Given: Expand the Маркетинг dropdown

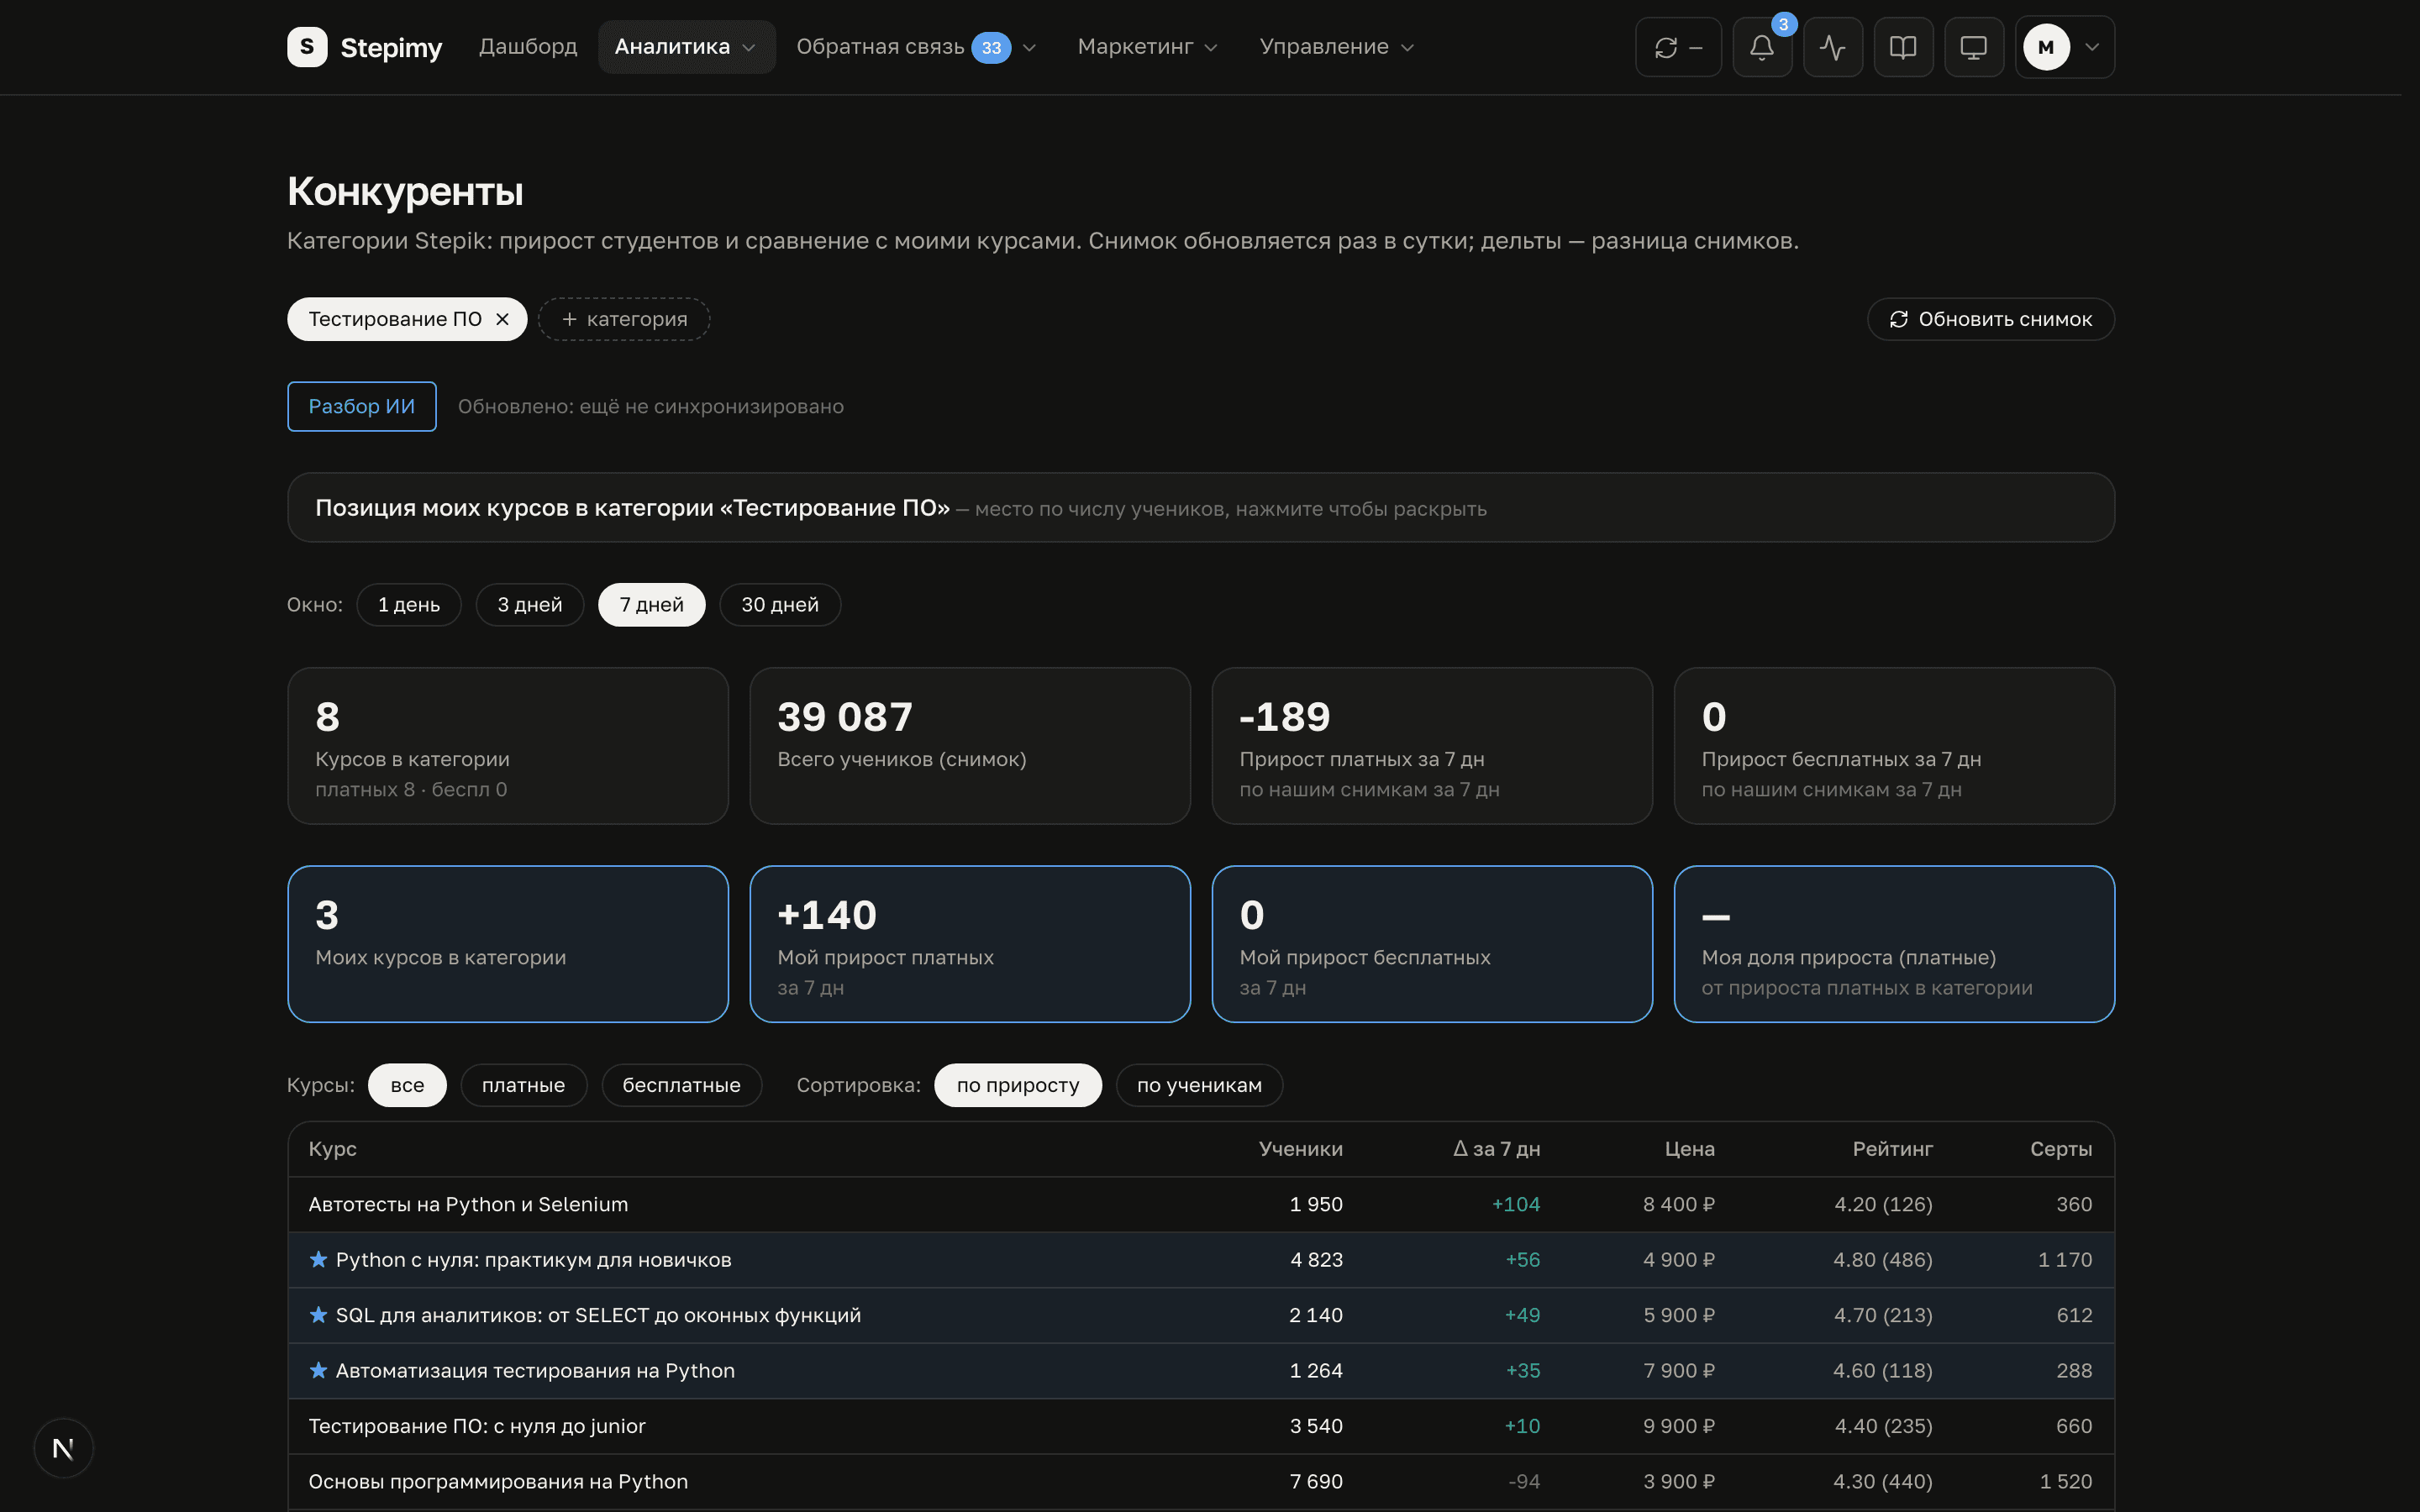Looking at the screenshot, I should (x=1147, y=47).
